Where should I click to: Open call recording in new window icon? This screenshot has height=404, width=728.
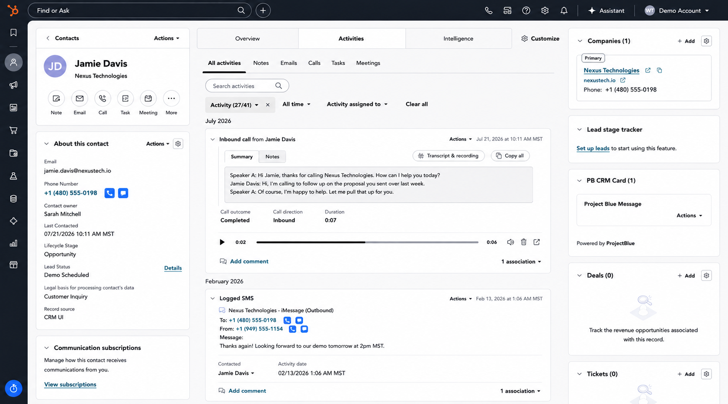point(536,242)
